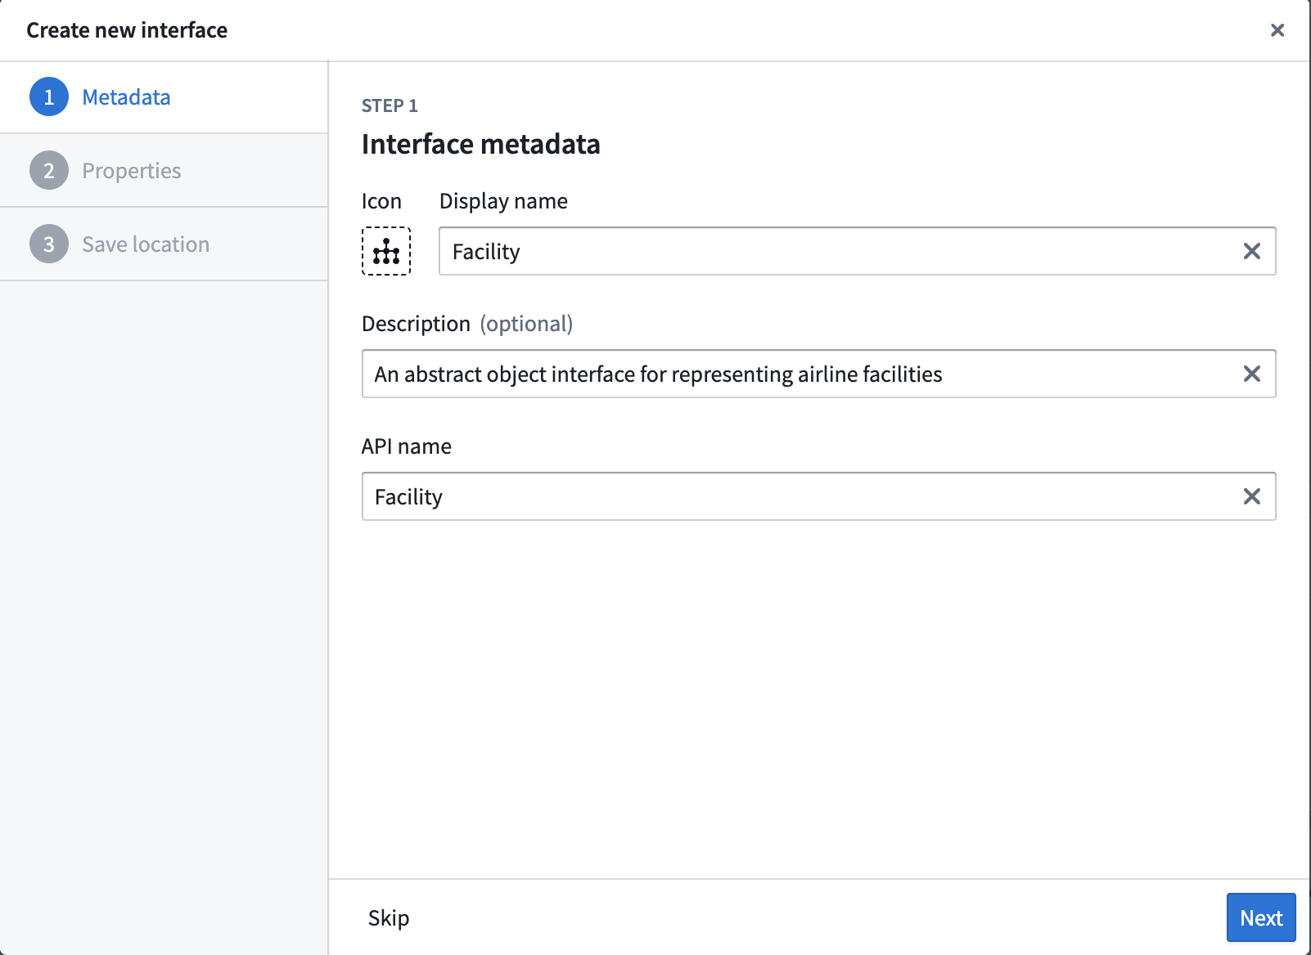The width and height of the screenshot is (1311, 955).
Task: Go to the Save location step
Action: (x=164, y=244)
